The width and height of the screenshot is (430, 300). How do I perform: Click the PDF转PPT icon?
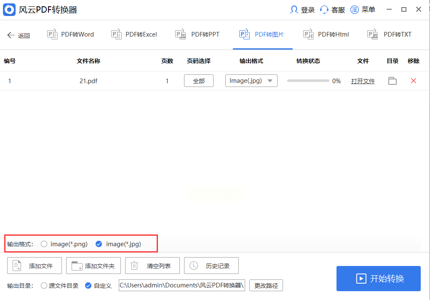(x=180, y=34)
